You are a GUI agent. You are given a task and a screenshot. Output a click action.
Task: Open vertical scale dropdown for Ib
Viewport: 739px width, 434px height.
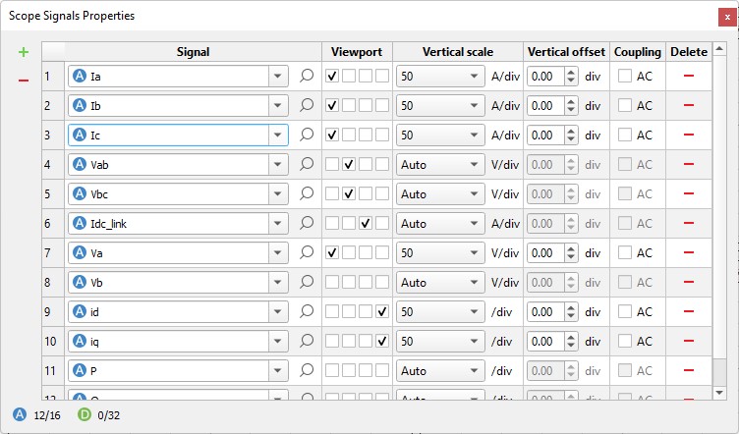pos(474,105)
